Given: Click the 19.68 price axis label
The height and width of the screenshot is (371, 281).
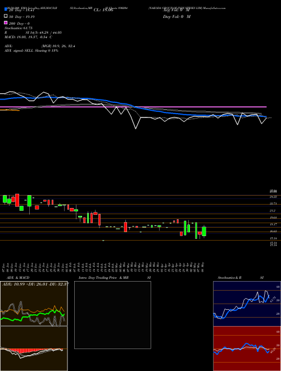Looking at the screenshot, I should 273,218.
